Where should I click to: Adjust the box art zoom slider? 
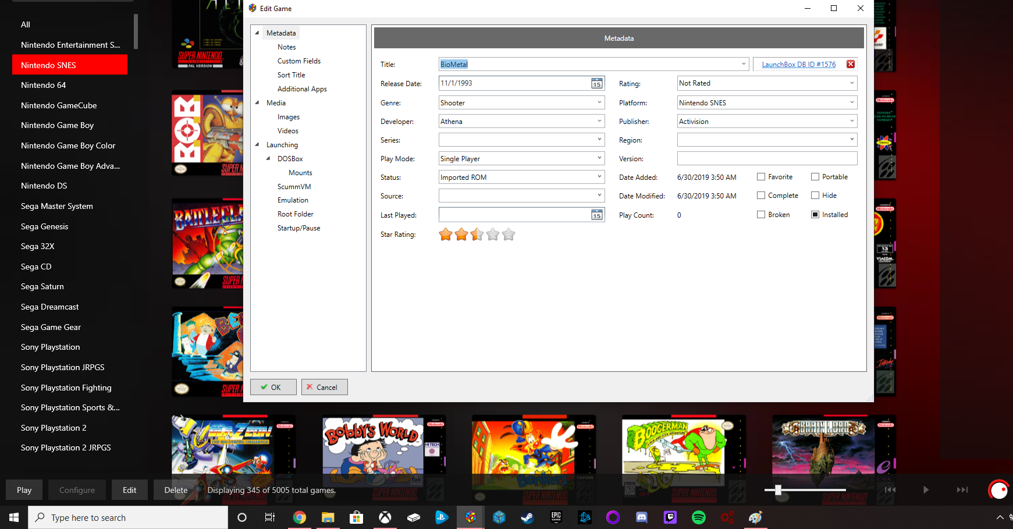(x=778, y=490)
